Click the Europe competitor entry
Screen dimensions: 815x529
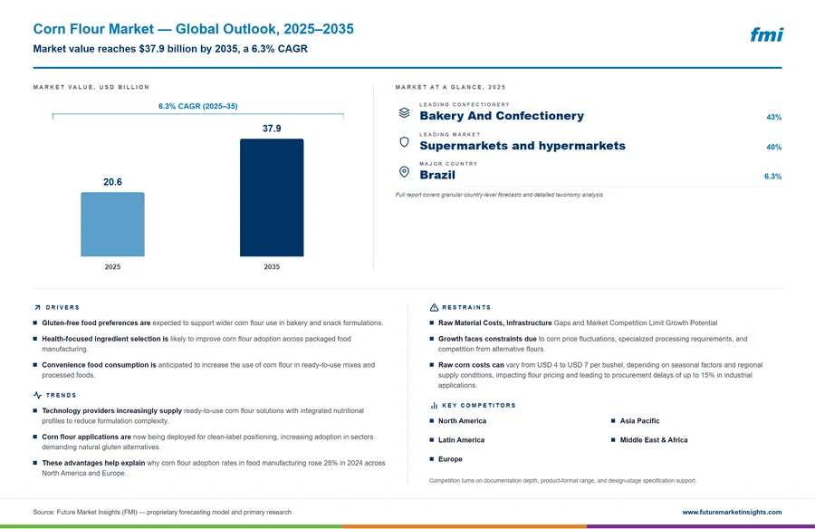pos(450,459)
